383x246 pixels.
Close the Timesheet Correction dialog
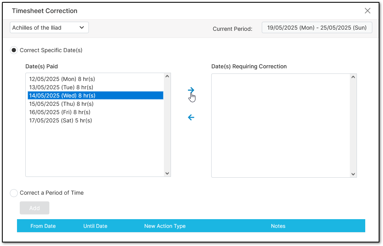(367, 11)
